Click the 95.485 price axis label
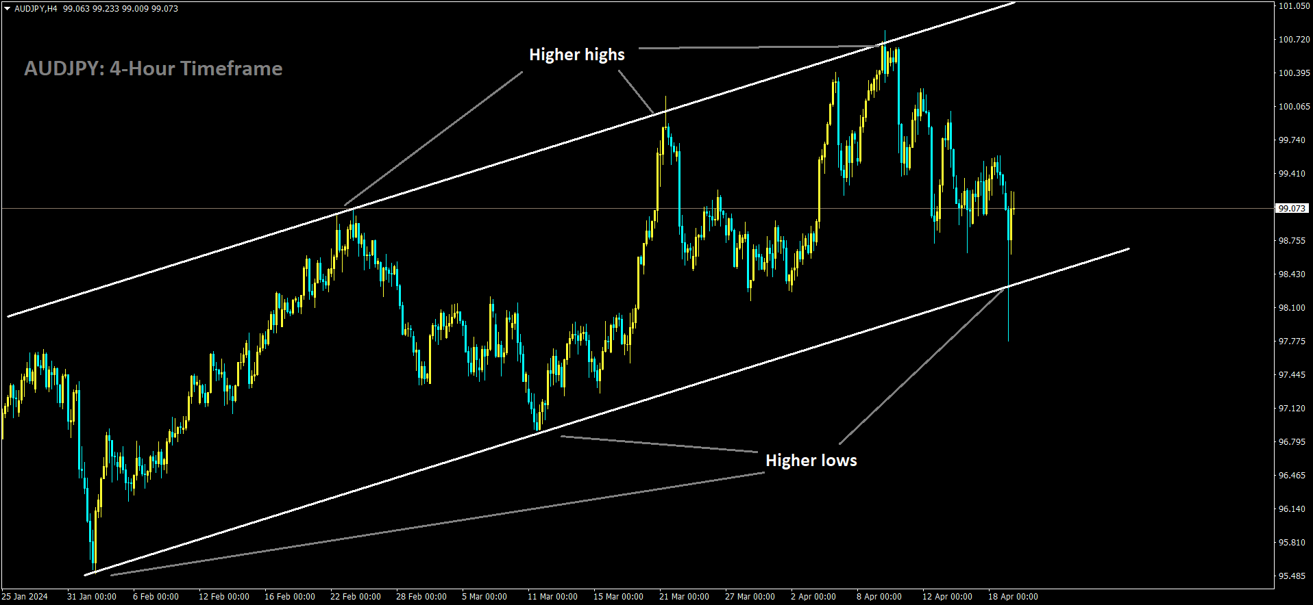The height and width of the screenshot is (605, 1313). (1292, 576)
